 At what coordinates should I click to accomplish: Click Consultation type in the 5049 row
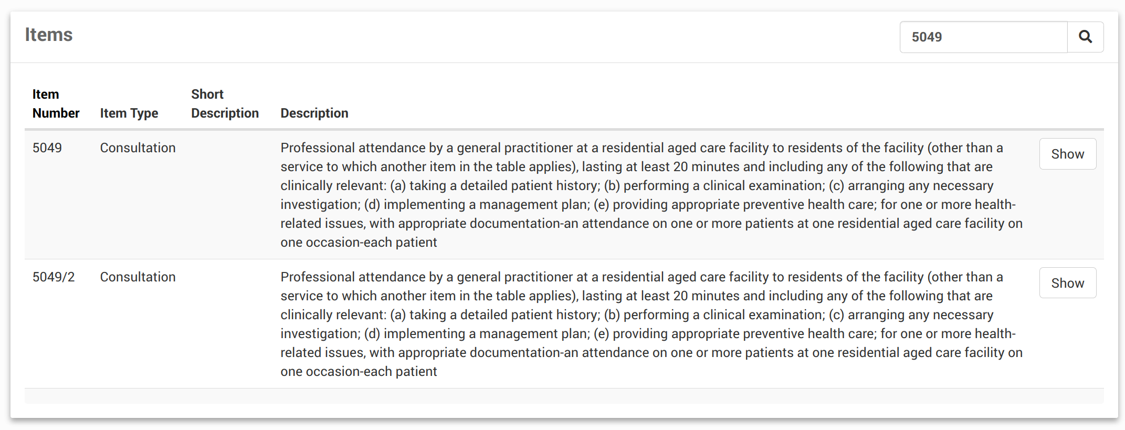pyautogui.click(x=138, y=148)
